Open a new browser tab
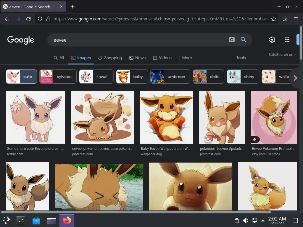This screenshot has height=227, width=303. pyautogui.click(x=72, y=7)
